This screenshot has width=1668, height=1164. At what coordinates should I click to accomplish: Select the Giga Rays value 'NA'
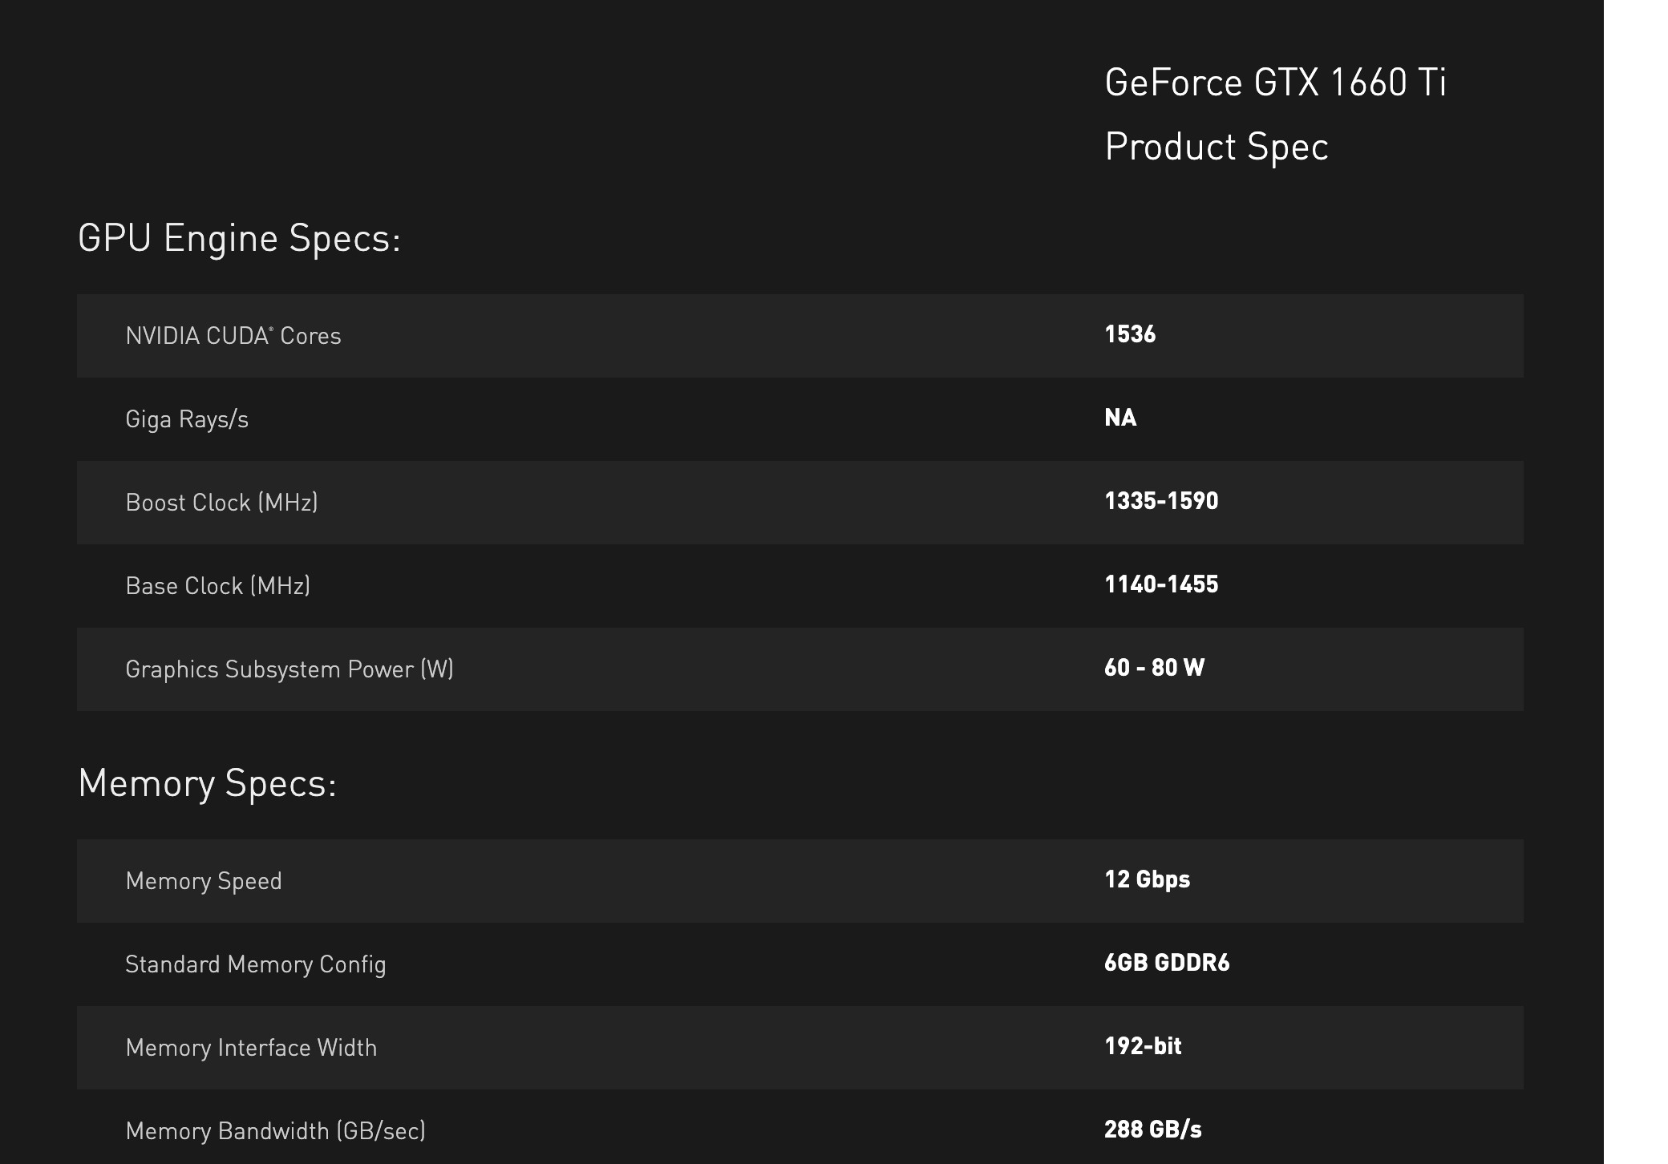tap(1120, 418)
